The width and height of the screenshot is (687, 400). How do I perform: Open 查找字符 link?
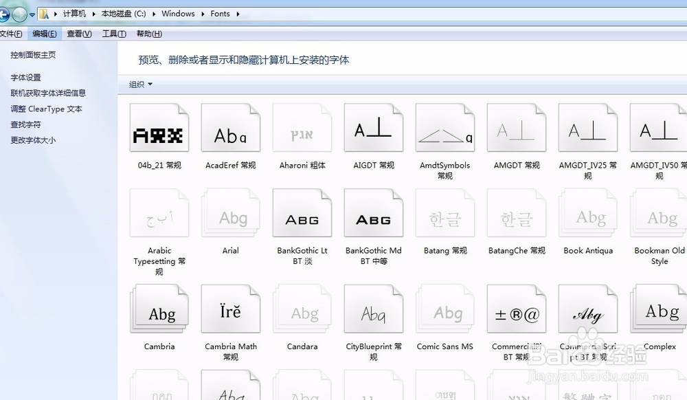[26, 125]
